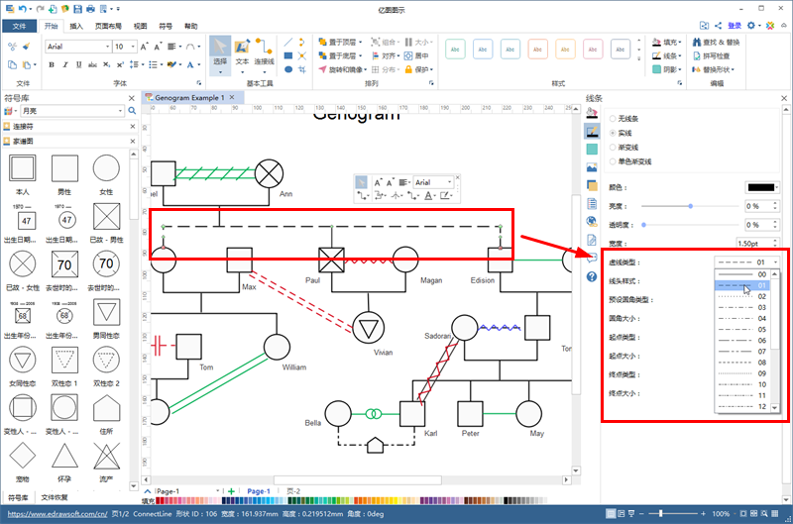Viewport: 793px width, 524px height.
Task: Search symbol library with magnifier icon
Action: point(132,111)
